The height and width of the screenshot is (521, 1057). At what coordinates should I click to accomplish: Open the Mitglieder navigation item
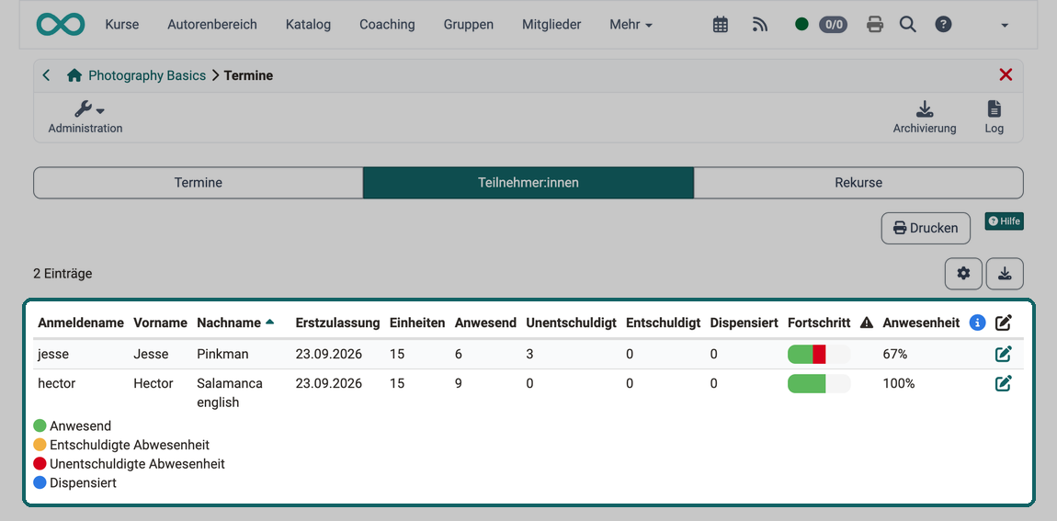tap(551, 25)
